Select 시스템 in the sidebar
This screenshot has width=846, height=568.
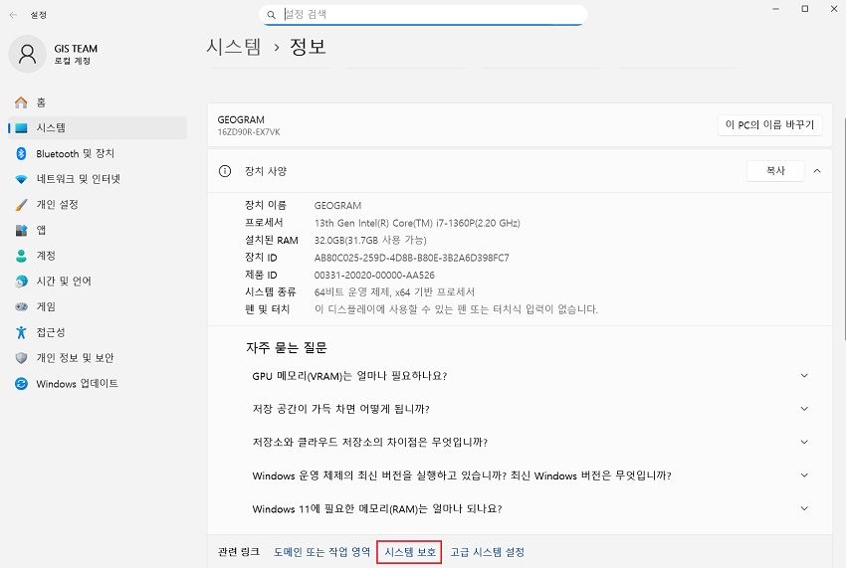pos(98,128)
